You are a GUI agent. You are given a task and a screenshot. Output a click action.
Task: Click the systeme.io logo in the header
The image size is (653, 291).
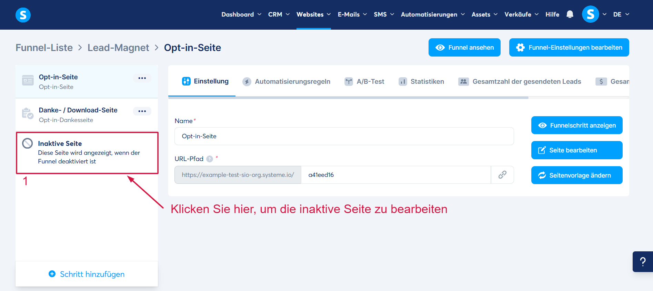pos(23,15)
